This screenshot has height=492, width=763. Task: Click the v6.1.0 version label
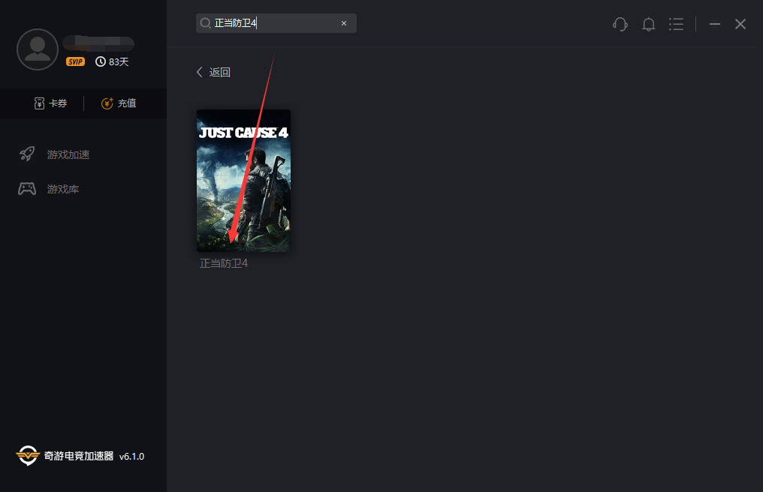131,457
